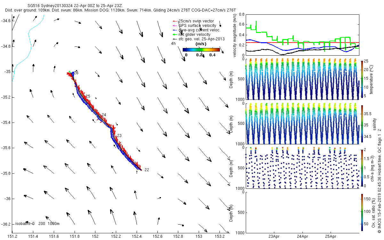
Task: Click the '25Apr' date axis label
Action: (x=331, y=237)
